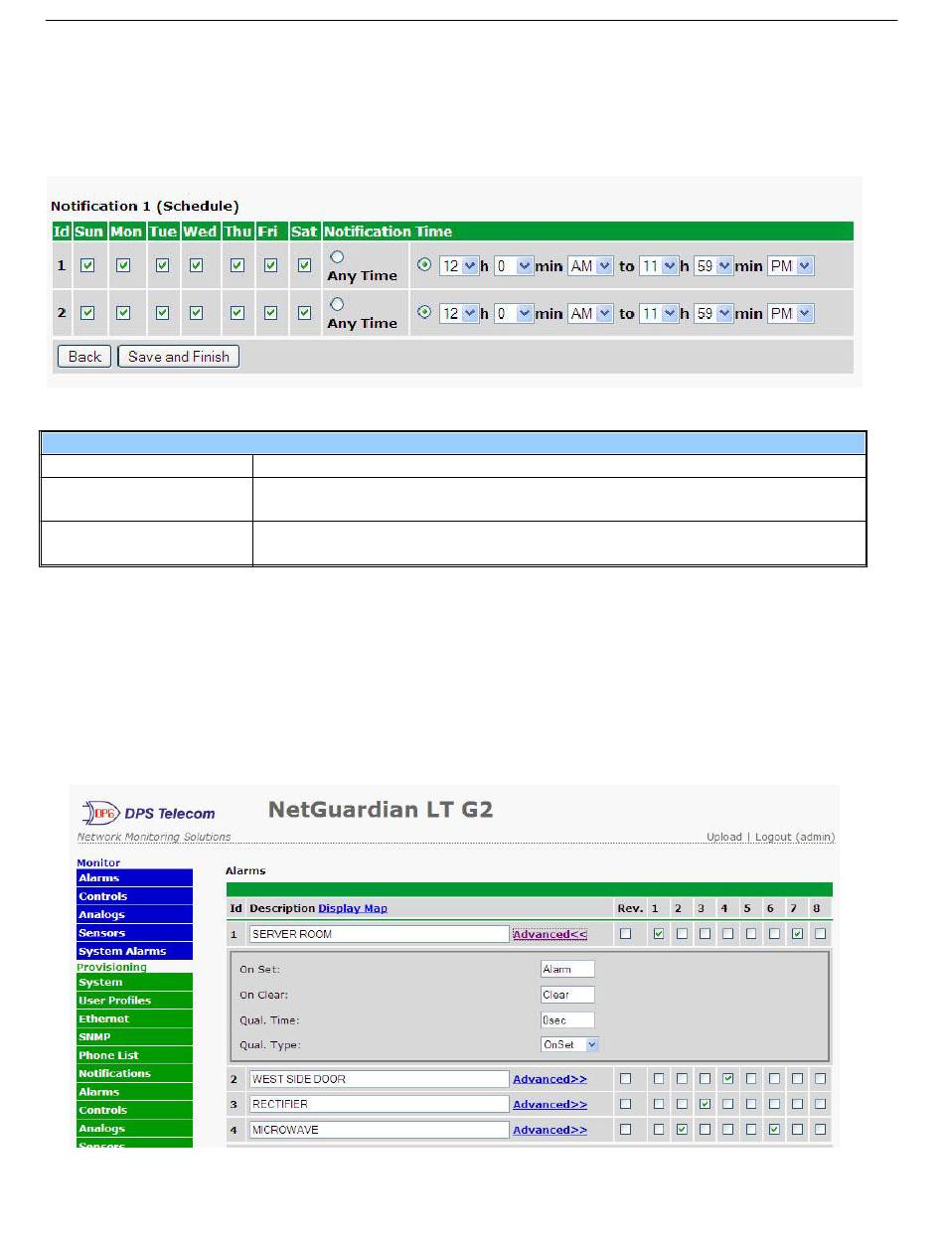944x1246 pixels.
Task: Open Monitor Controls menu item
Action: pos(135,896)
